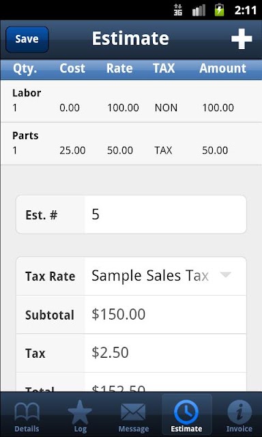This screenshot has height=437, width=262.
Task: Open the Invoice info icon tab
Action: coord(239,415)
